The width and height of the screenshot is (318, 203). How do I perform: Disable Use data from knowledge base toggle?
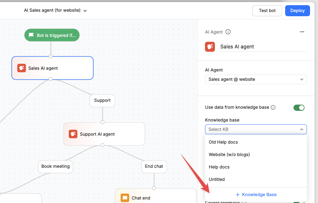click(x=299, y=107)
